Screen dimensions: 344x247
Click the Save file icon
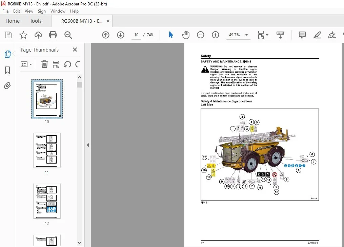8,35
